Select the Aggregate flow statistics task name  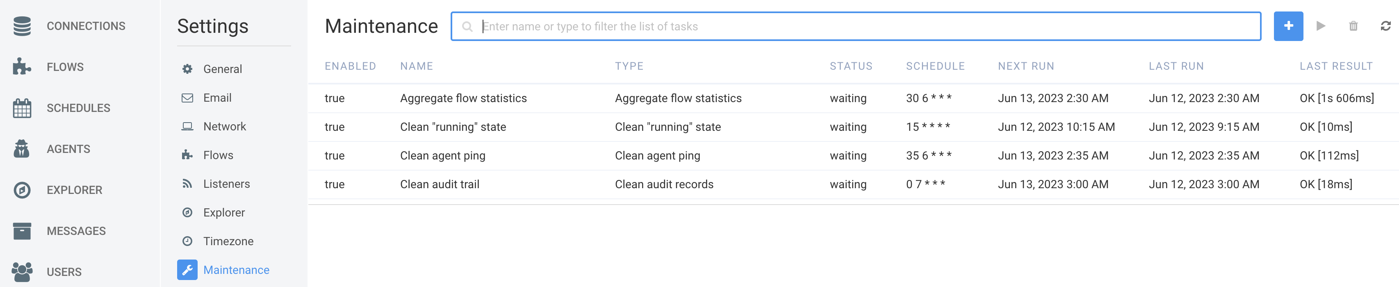click(463, 98)
